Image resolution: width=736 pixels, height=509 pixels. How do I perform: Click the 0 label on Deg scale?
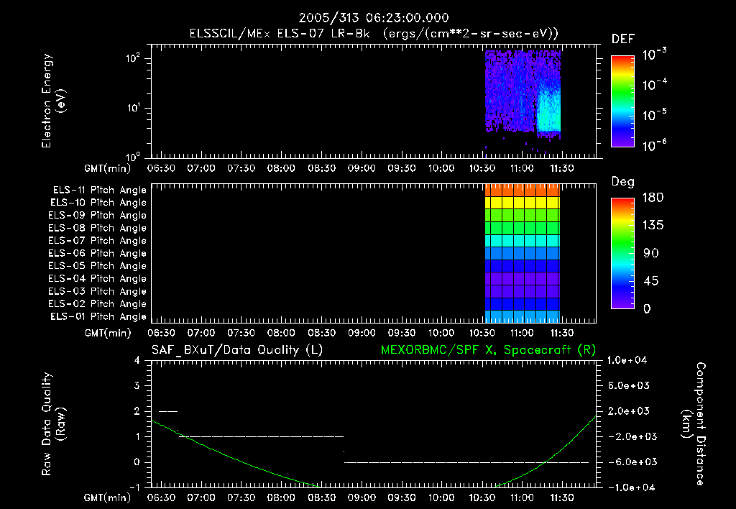point(647,309)
